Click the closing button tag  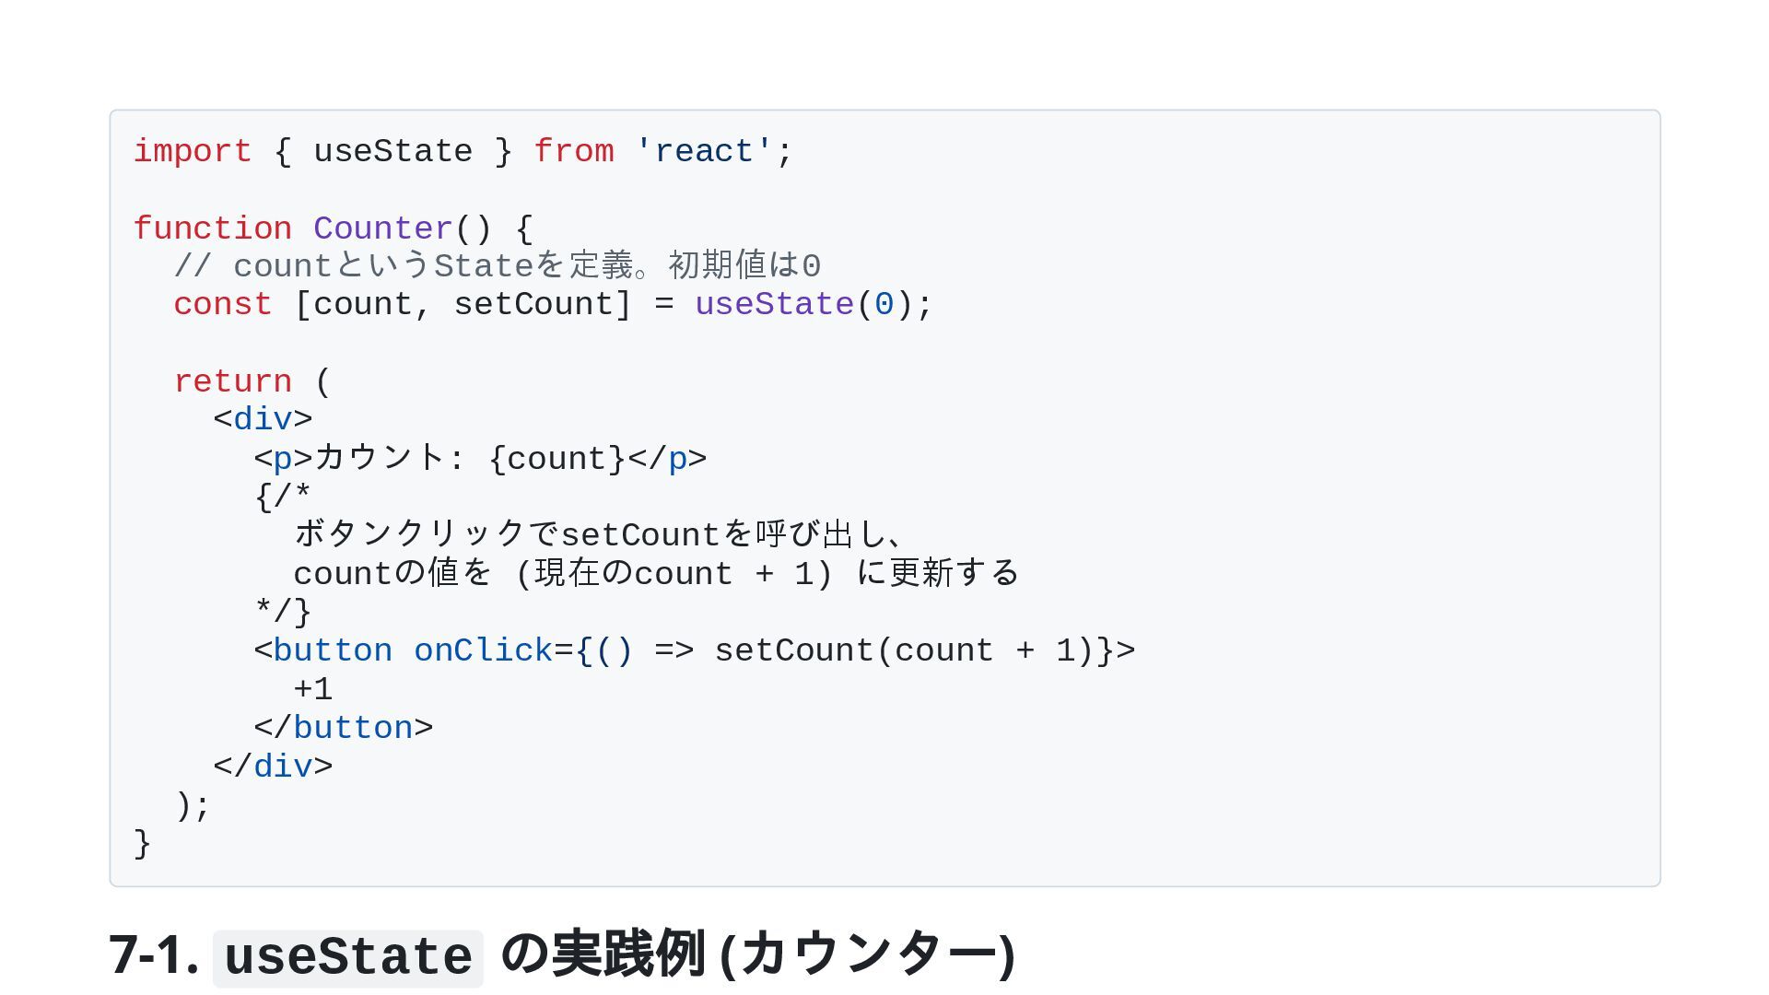tap(343, 728)
